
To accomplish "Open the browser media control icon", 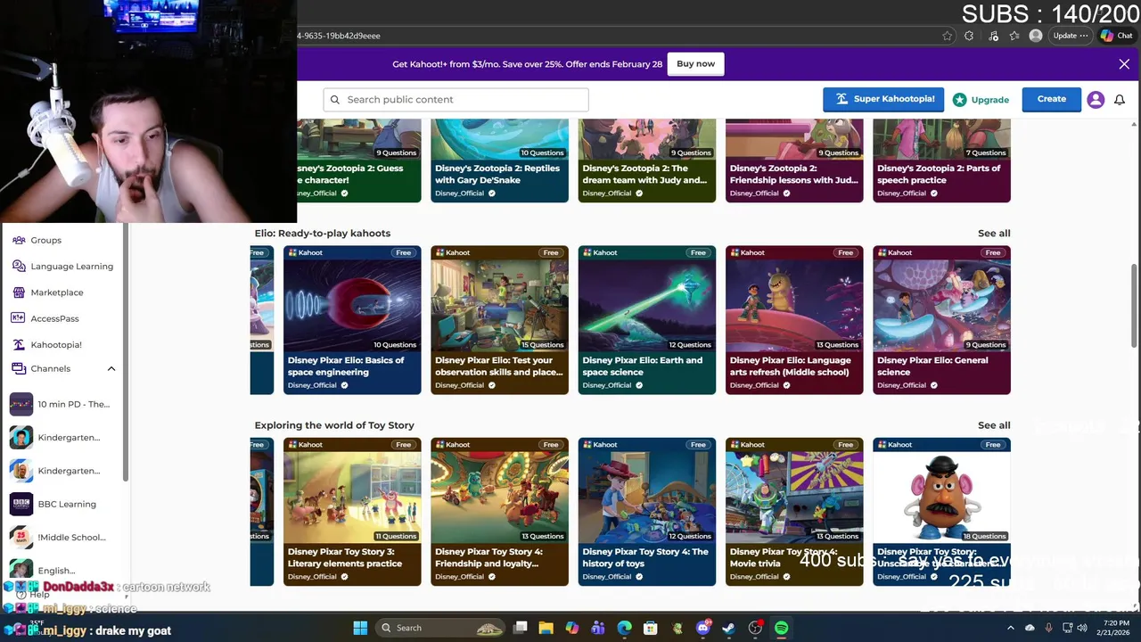I will (x=993, y=36).
